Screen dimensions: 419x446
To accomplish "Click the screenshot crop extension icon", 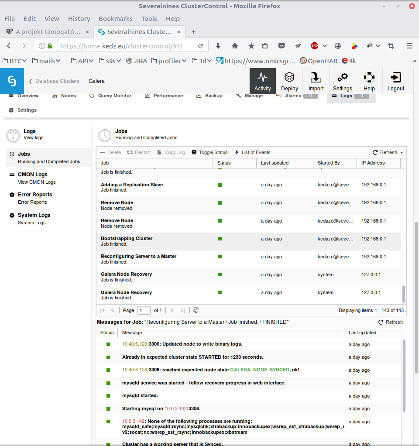I will (x=391, y=46).
